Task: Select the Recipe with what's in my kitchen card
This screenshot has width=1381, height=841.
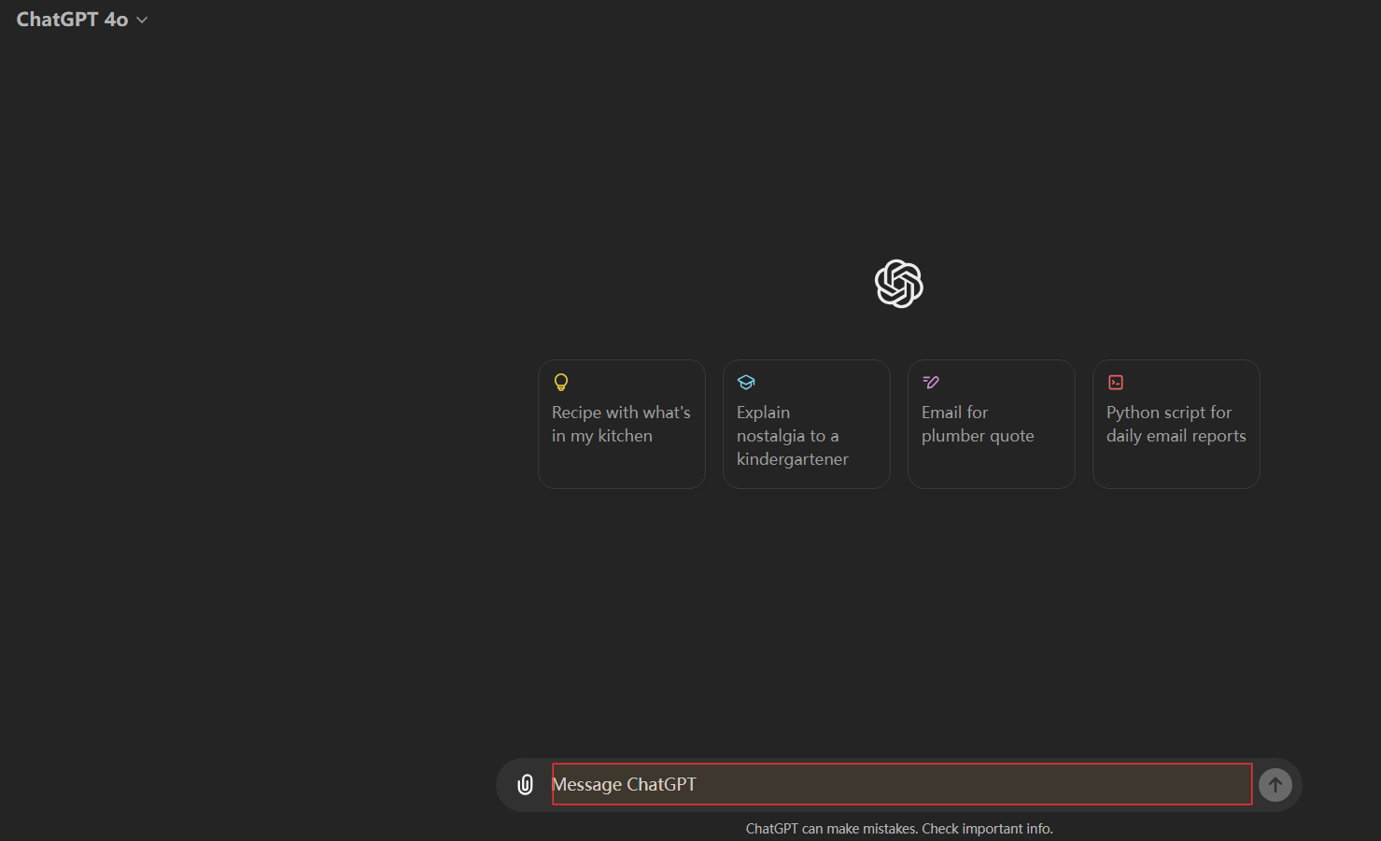Action: pos(622,424)
